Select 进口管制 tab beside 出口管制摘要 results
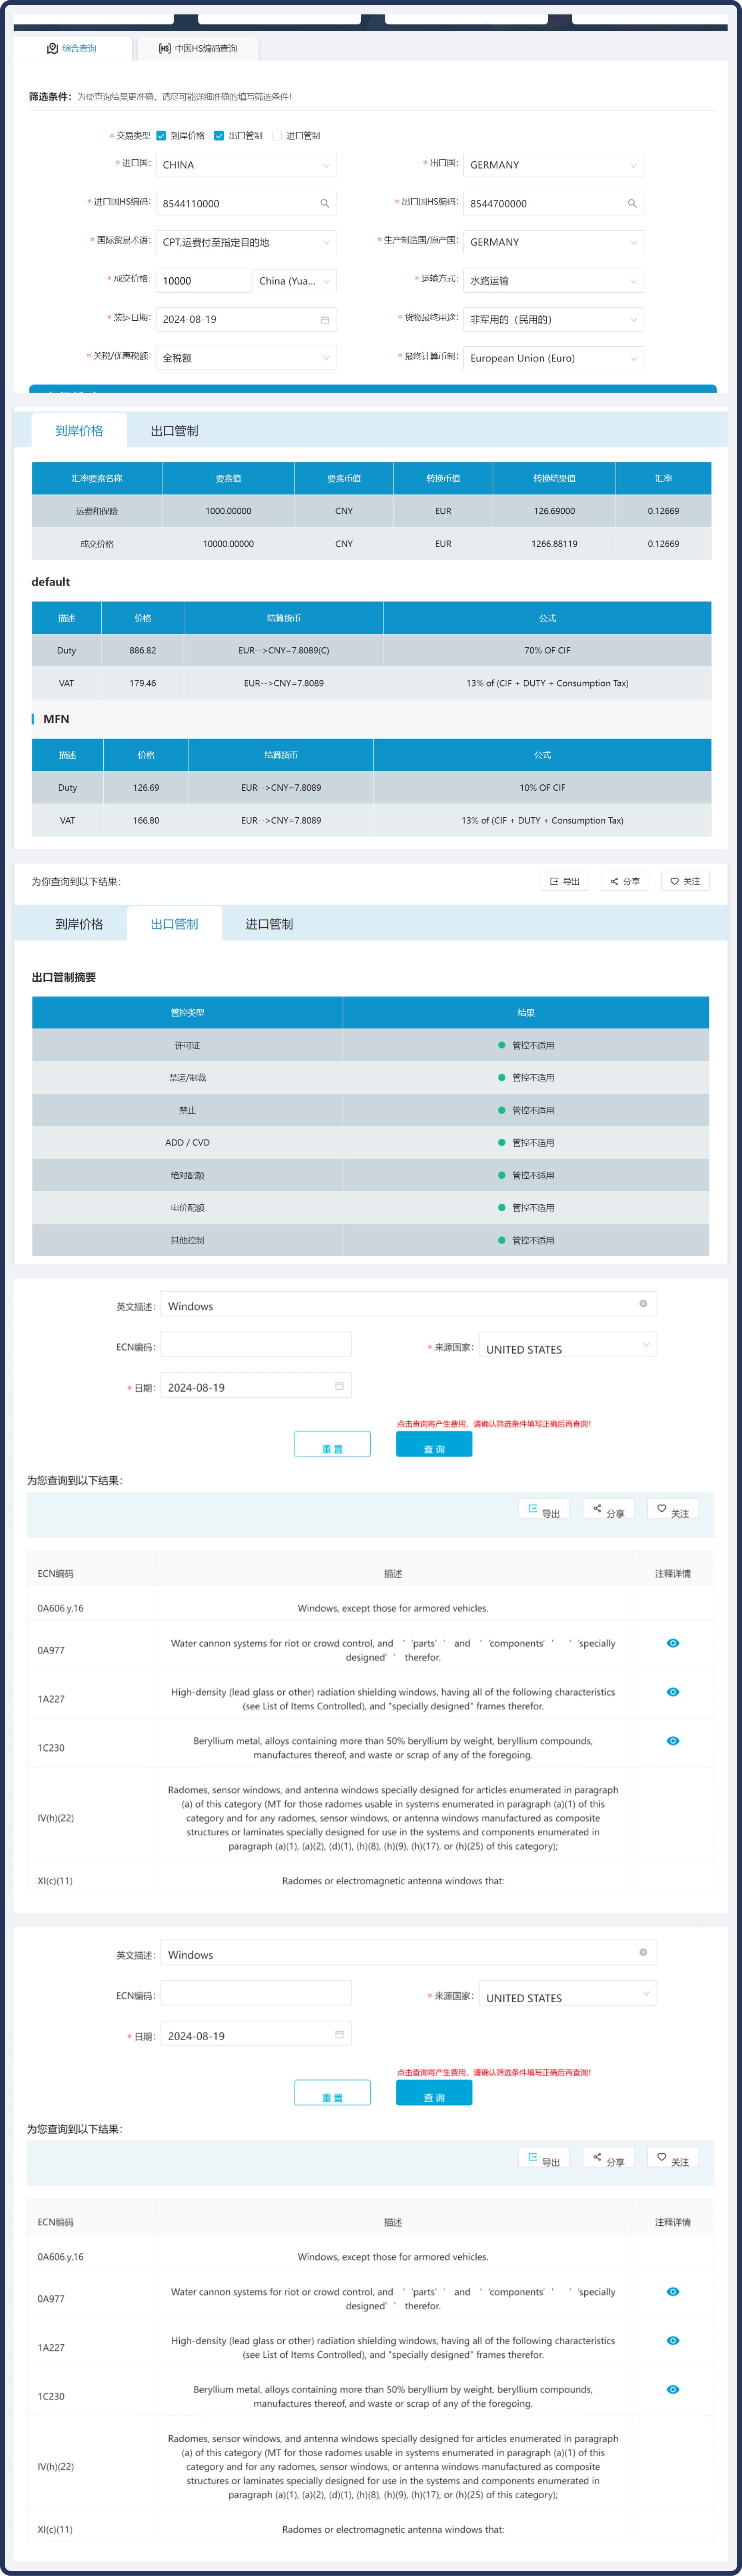 pyautogui.click(x=269, y=924)
